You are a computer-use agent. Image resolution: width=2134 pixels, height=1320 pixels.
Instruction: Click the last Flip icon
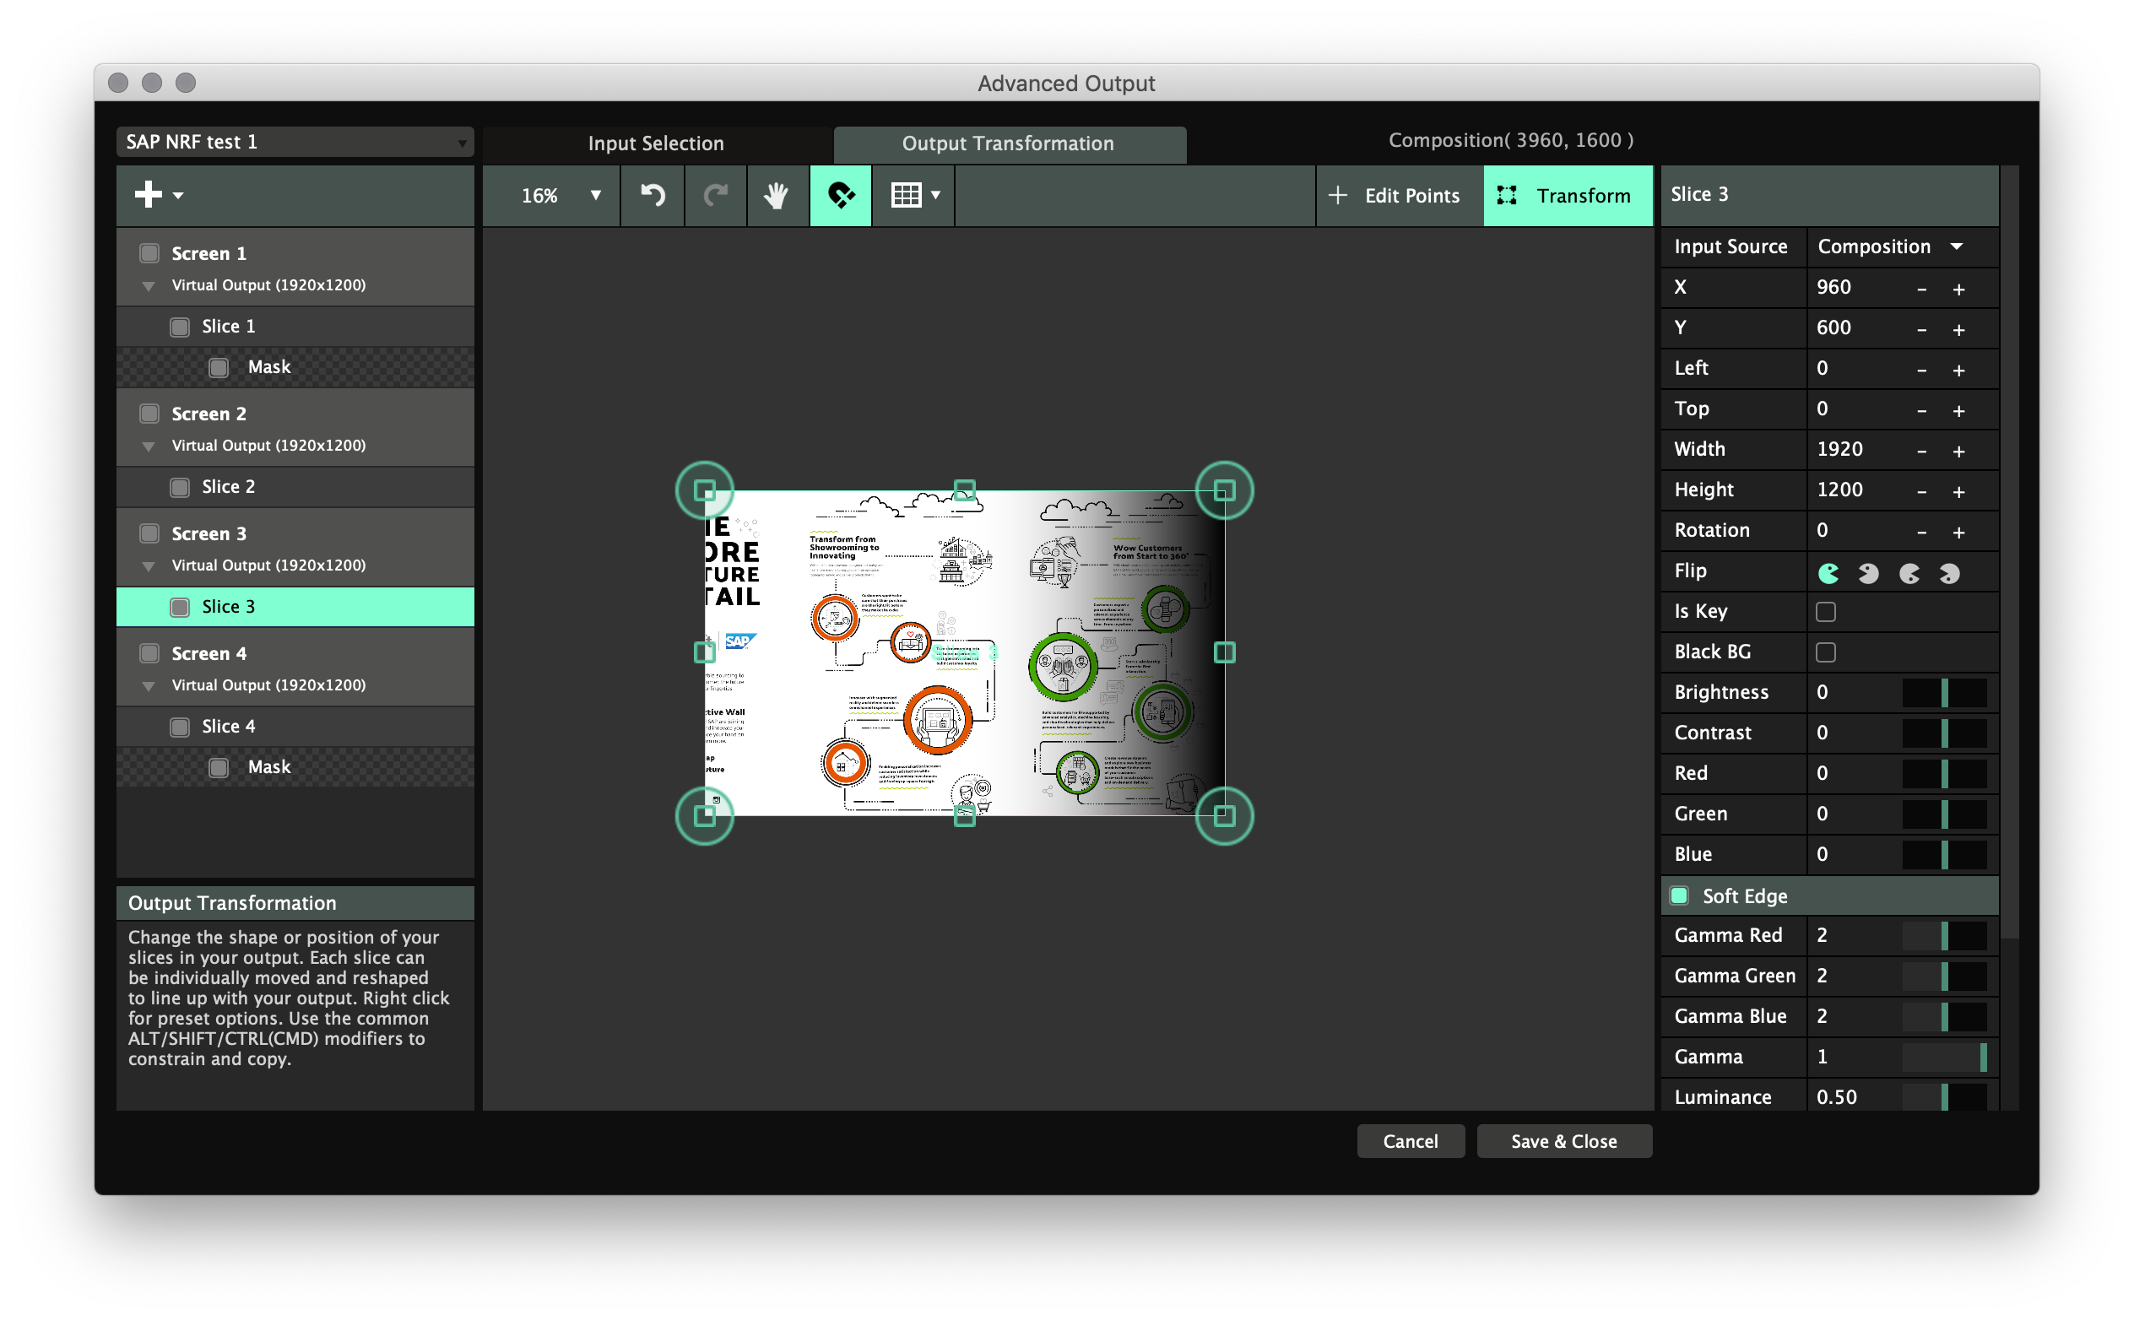tap(1949, 573)
